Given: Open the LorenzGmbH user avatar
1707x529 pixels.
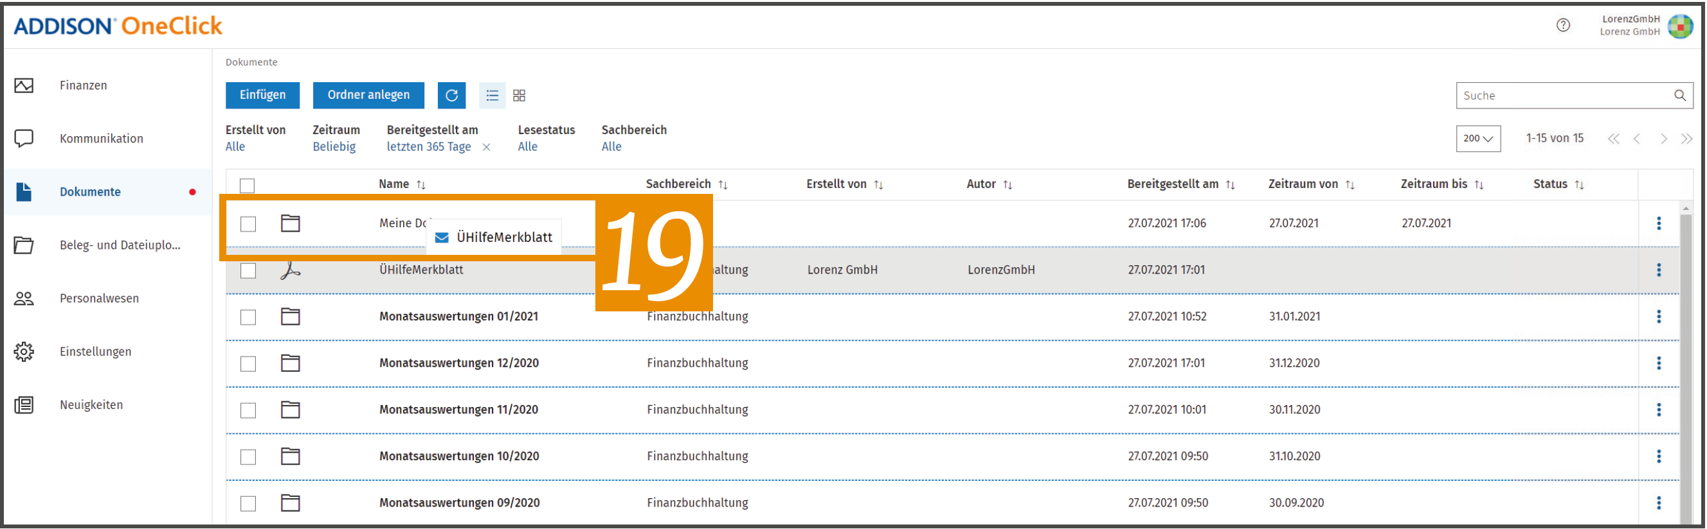Looking at the screenshot, I should pos(1680,26).
